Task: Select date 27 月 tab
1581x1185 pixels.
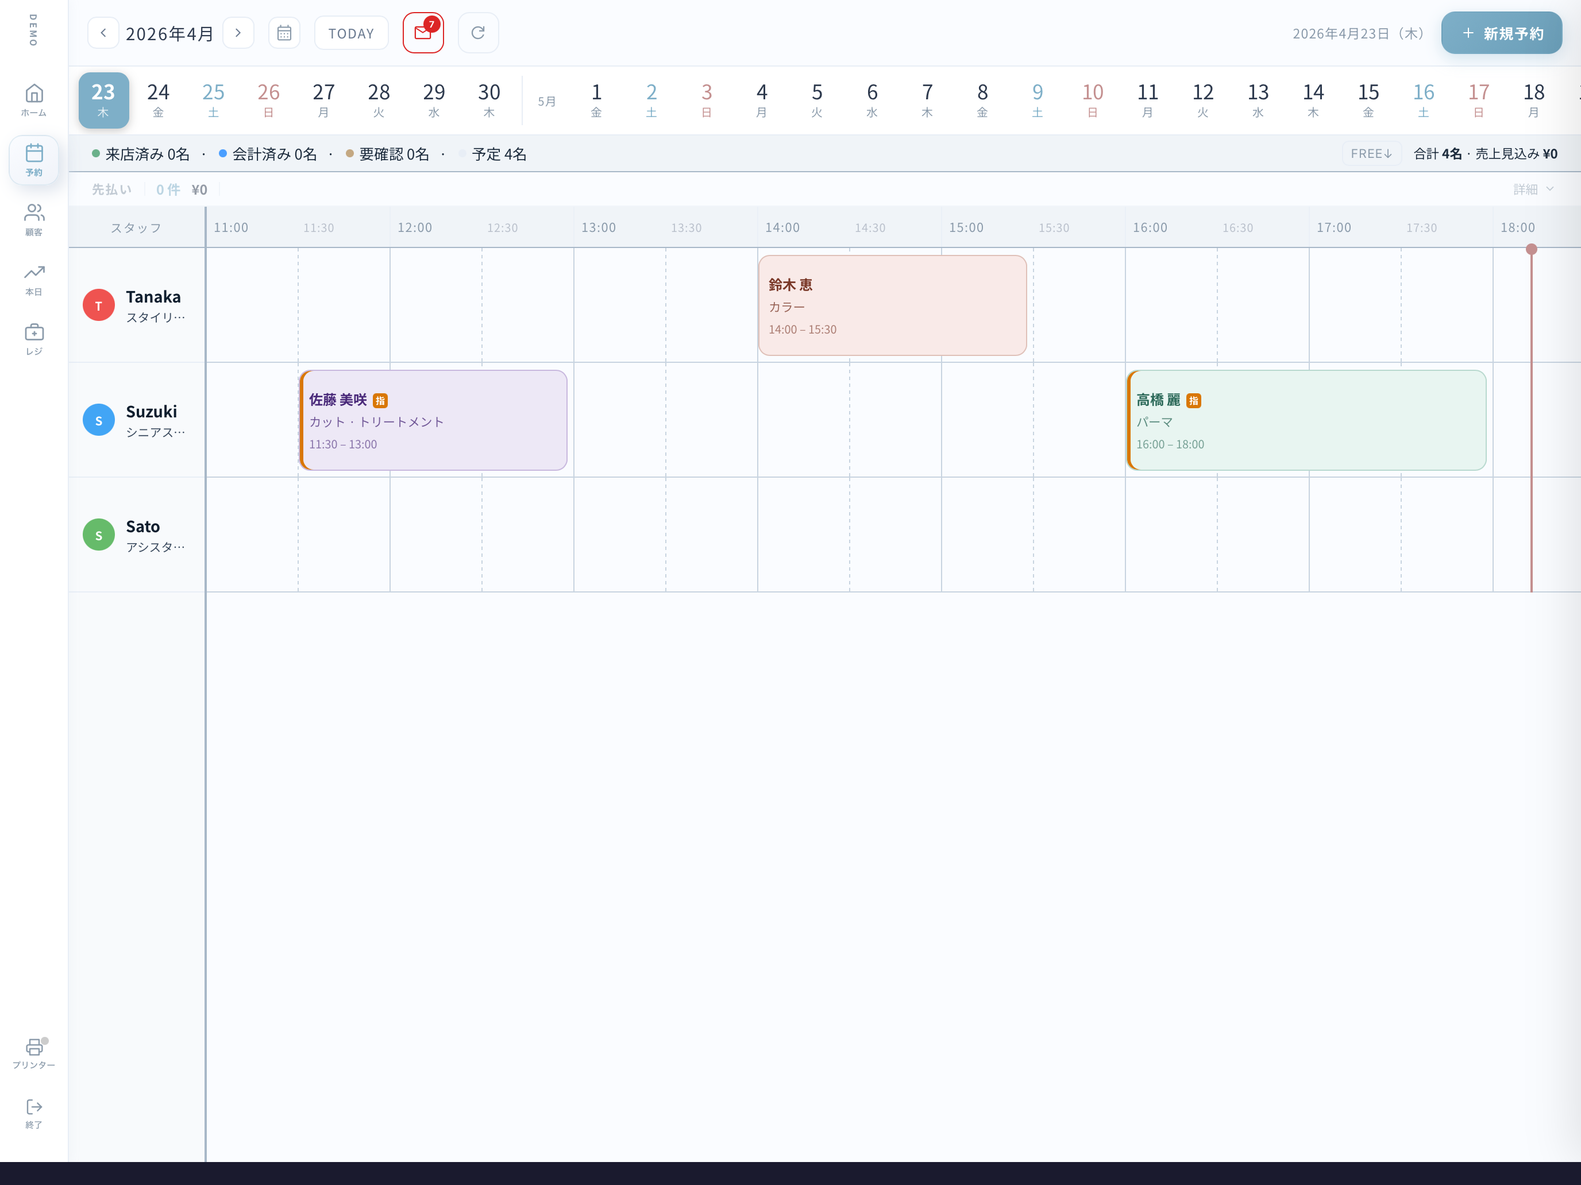Action: click(x=323, y=100)
